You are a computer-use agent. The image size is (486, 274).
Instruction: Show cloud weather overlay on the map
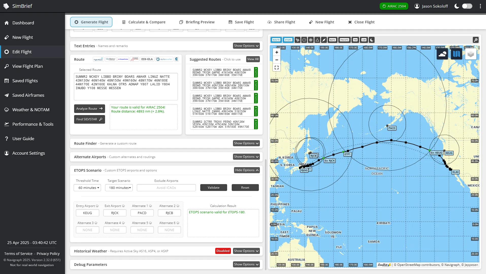coord(442,54)
